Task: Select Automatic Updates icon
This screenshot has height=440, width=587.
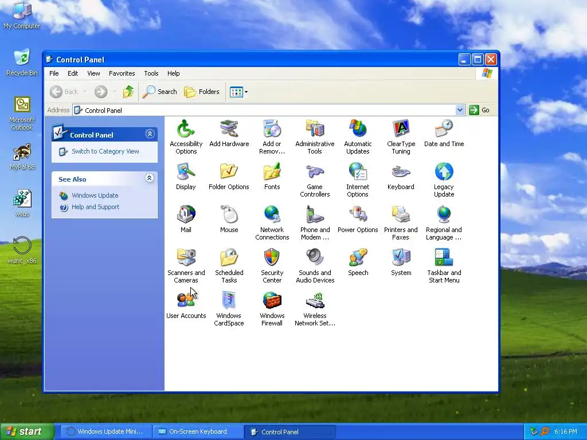Action: (x=358, y=129)
